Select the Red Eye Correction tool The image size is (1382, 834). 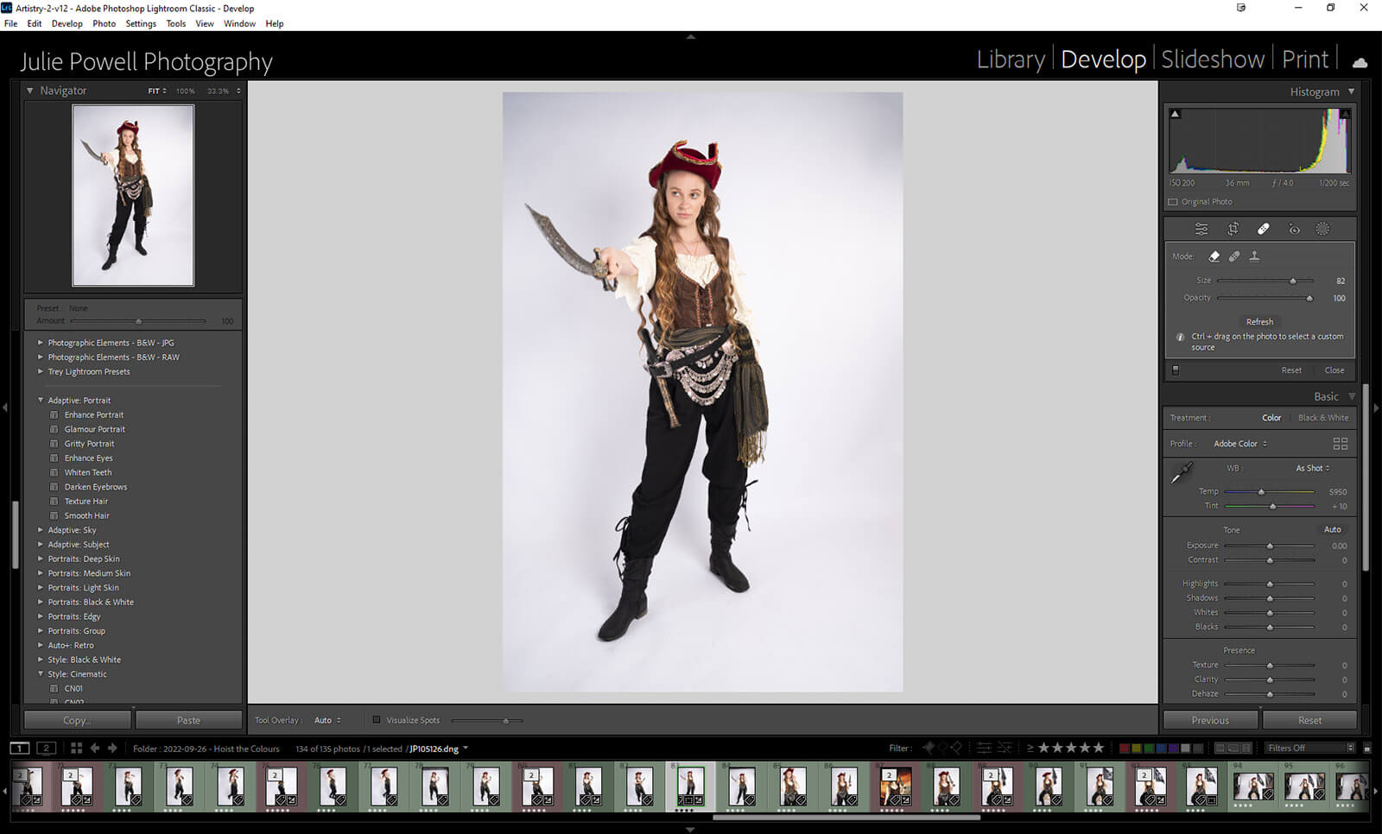[1294, 229]
